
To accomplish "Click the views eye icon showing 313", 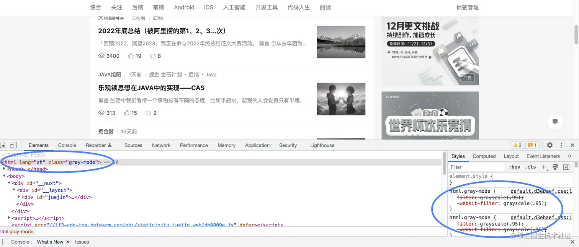I will point(101,113).
